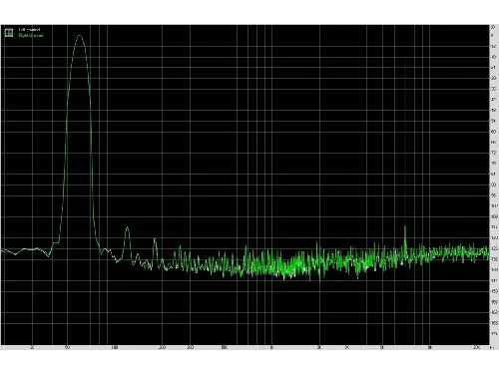The image size is (499, 374).
Task: Click the 1k label on frequency axis
Action: pyautogui.click(x=271, y=348)
